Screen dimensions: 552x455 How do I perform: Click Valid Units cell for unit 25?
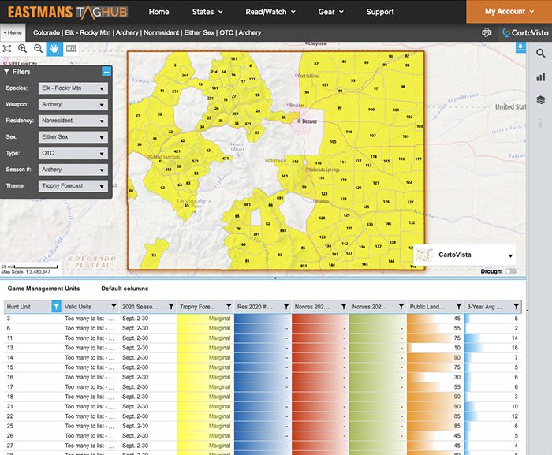click(89, 426)
